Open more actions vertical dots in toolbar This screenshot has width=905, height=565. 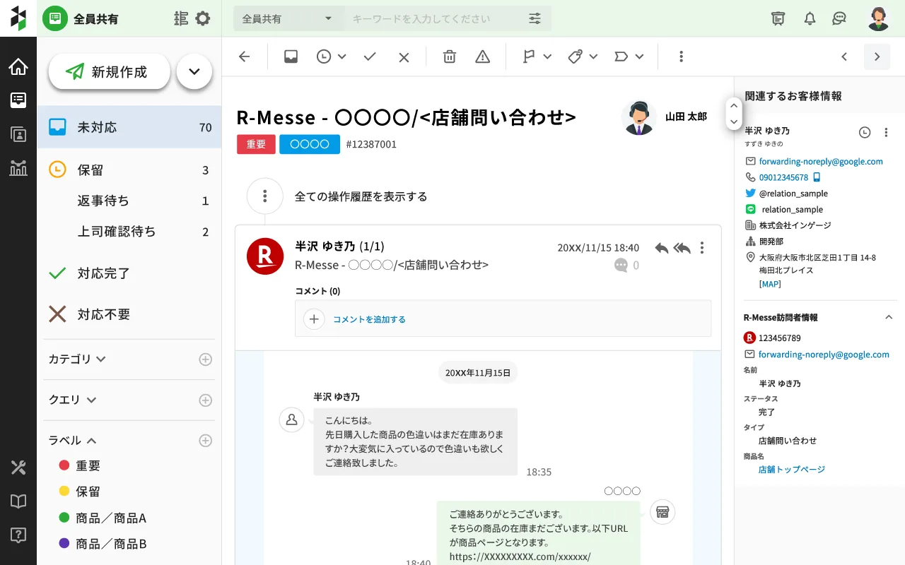pos(681,57)
